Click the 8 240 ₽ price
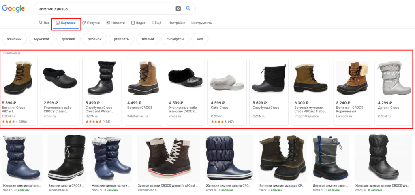Viewport: 415px width, 195px height. click(x=343, y=103)
